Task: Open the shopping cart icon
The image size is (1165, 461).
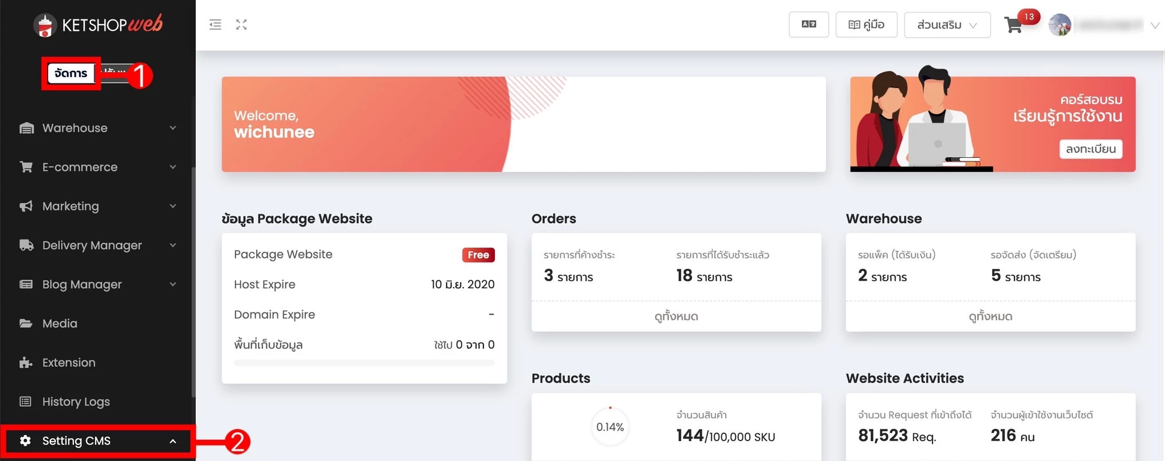Action: (x=1013, y=26)
